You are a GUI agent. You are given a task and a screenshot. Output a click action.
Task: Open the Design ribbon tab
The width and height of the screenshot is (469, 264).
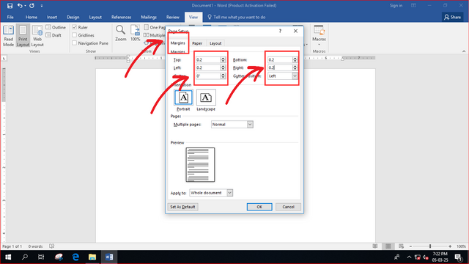73,17
